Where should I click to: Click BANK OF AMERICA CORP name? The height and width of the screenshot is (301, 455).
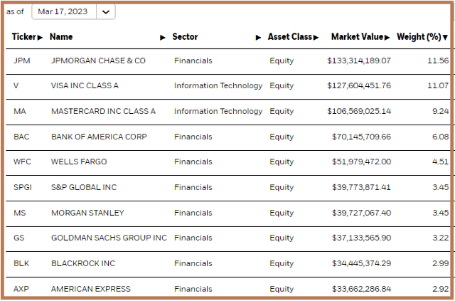pos(99,137)
